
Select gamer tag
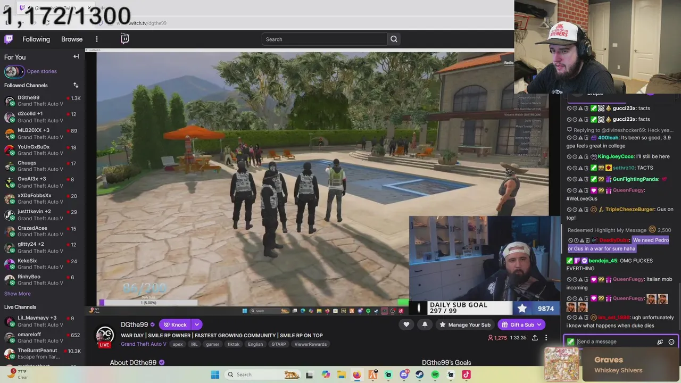(x=213, y=344)
